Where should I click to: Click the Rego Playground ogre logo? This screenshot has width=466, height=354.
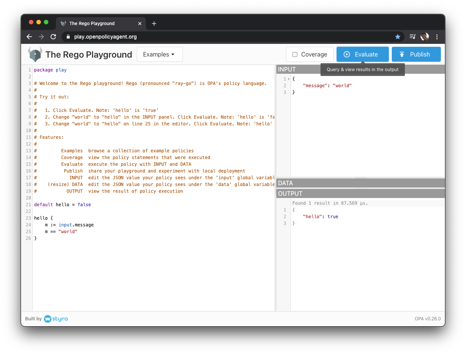(x=35, y=54)
